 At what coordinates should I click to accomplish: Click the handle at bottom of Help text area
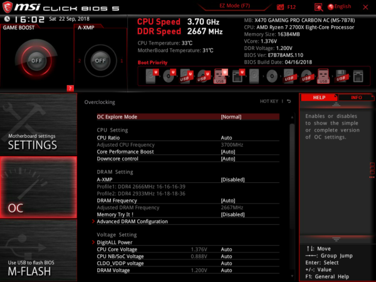tap(336, 239)
